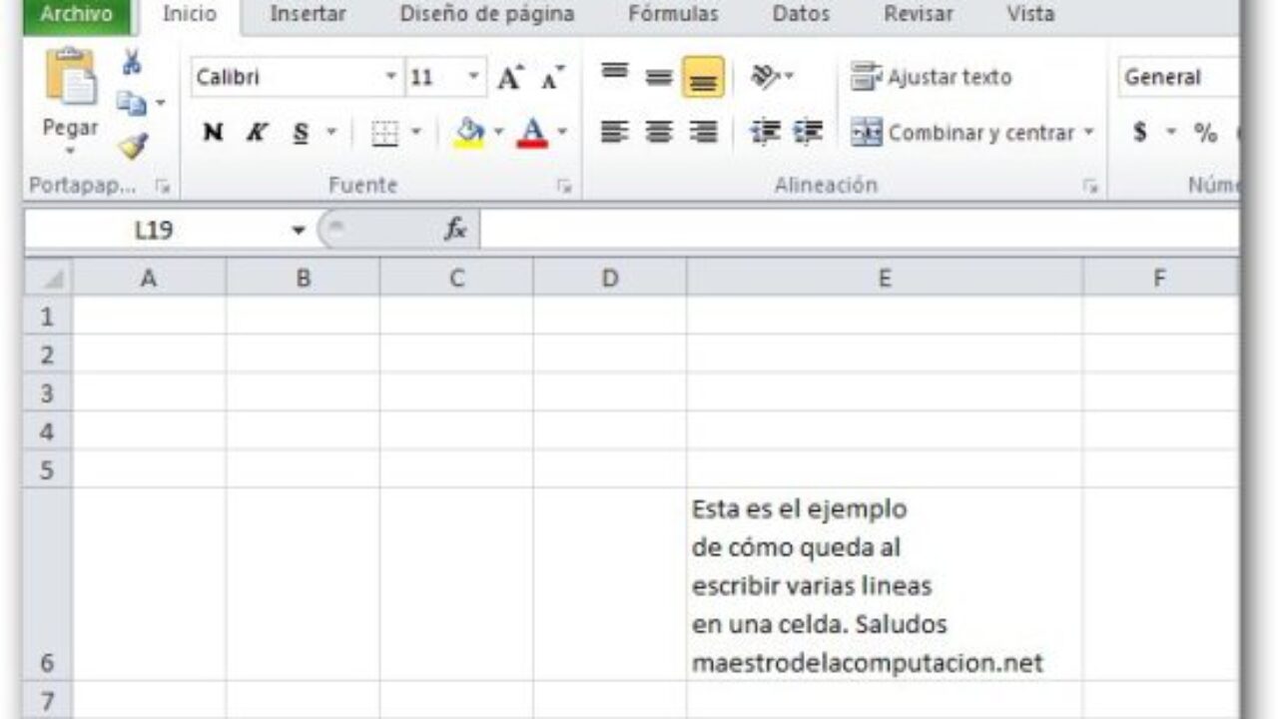Click the text orientation icon

click(766, 77)
